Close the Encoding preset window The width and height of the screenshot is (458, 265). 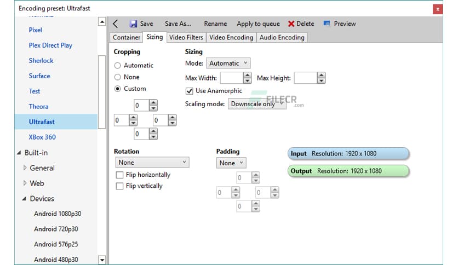pyautogui.click(x=438, y=9)
